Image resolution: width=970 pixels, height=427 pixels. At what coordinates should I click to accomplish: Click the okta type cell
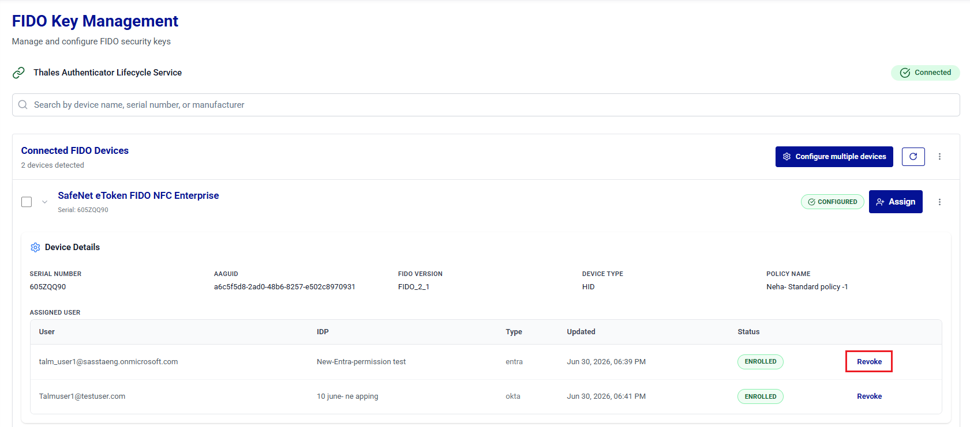point(513,396)
